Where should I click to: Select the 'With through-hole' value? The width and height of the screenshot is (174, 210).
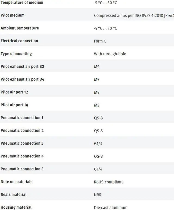pyautogui.click(x=110, y=54)
